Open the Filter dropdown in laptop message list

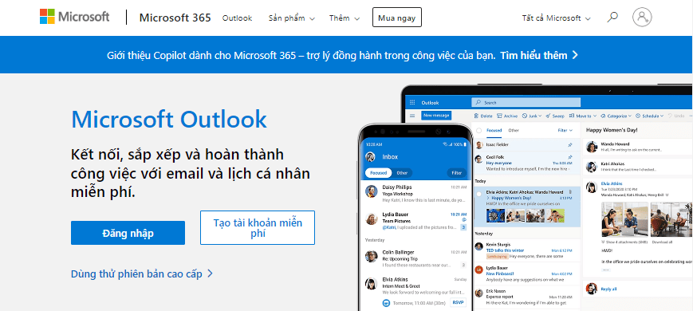pos(565,130)
